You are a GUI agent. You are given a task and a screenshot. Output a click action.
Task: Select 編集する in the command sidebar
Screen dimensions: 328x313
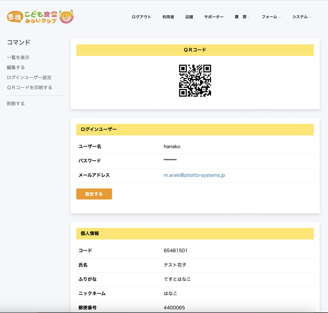point(16,67)
